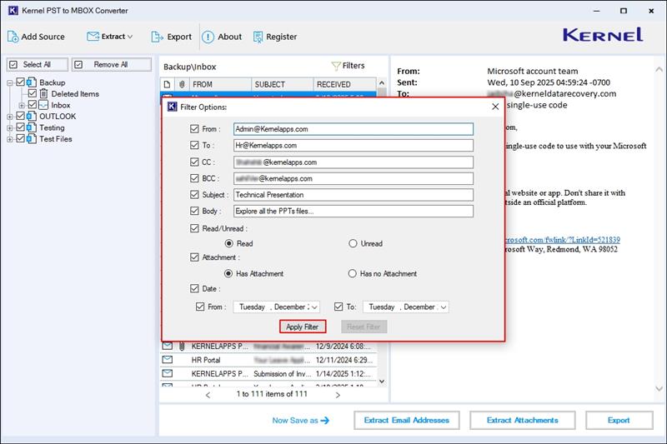The width and height of the screenshot is (667, 444).
Task: Toggle the CC filter checkbox
Action: tap(194, 162)
